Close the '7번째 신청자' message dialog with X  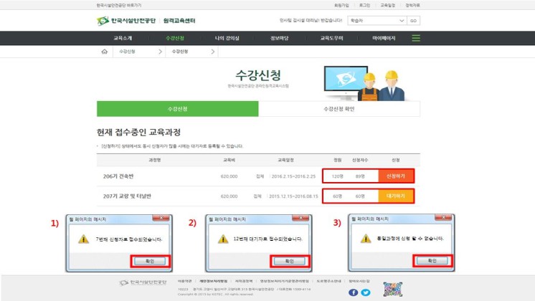161,218
